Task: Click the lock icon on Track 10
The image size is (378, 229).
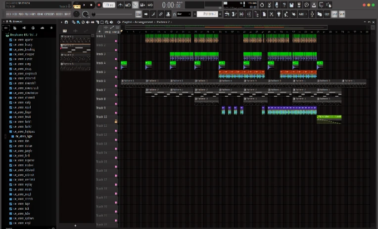Action: 116,121
